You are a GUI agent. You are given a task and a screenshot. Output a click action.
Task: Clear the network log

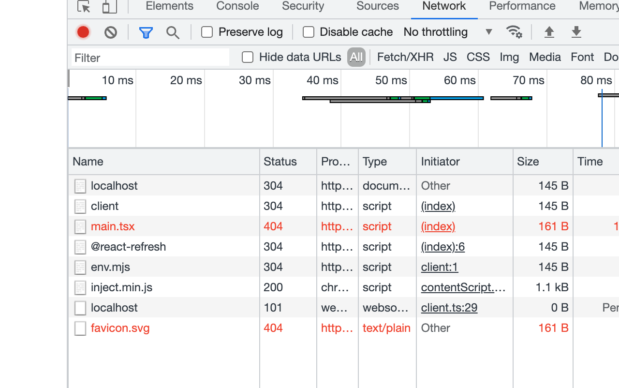(x=111, y=32)
